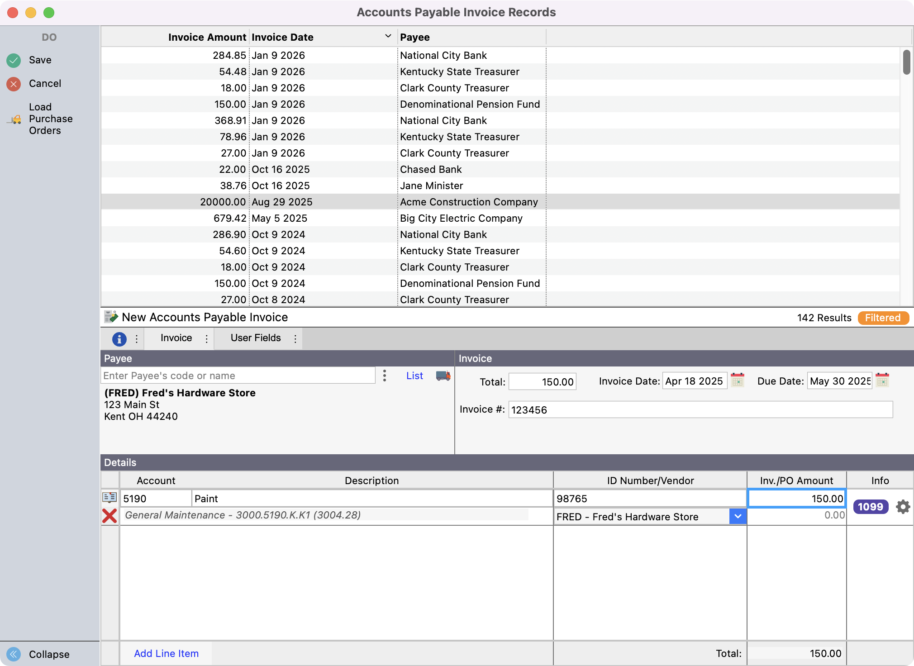Viewport: 914px width, 666px height.
Task: Click the Add Line Item link
Action: (166, 653)
